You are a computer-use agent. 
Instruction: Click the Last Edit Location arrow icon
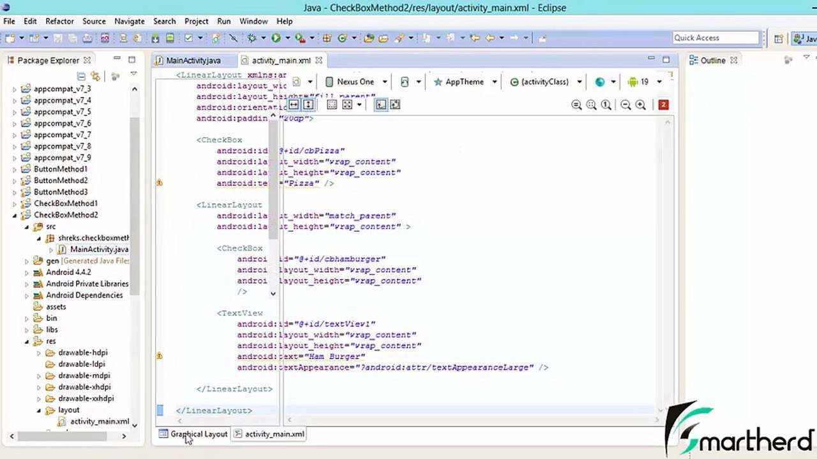click(x=474, y=38)
